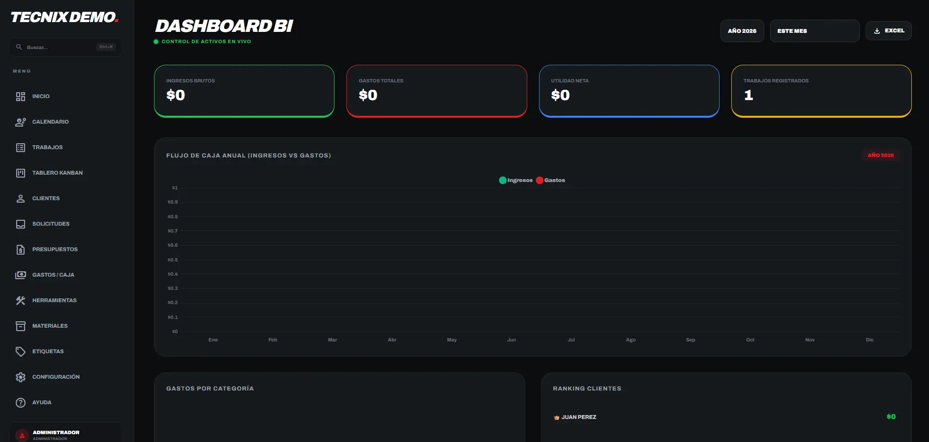Go to the Trabajos menu item
Image resolution: width=929 pixels, height=442 pixels.
47,148
